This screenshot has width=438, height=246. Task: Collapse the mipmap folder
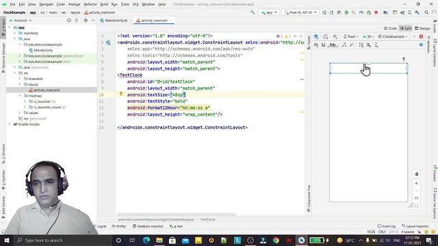tap(20, 96)
